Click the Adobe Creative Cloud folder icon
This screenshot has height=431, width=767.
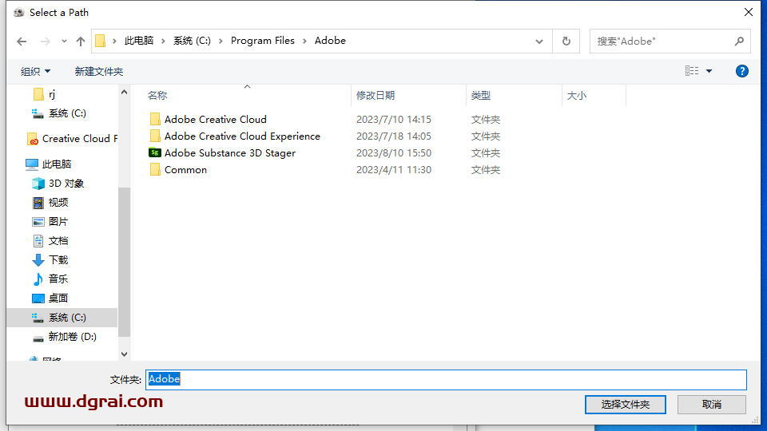click(154, 119)
